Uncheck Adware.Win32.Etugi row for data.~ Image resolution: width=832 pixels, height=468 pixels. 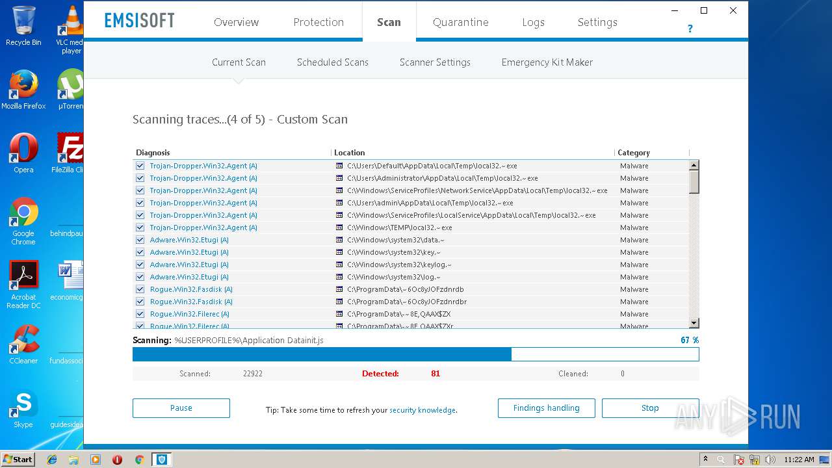140,240
